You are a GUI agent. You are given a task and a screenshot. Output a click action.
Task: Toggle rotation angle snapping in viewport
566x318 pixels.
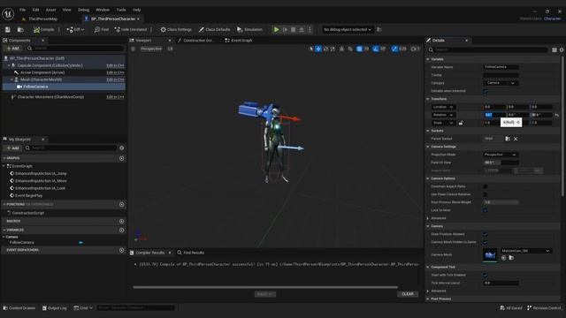[x=376, y=49]
